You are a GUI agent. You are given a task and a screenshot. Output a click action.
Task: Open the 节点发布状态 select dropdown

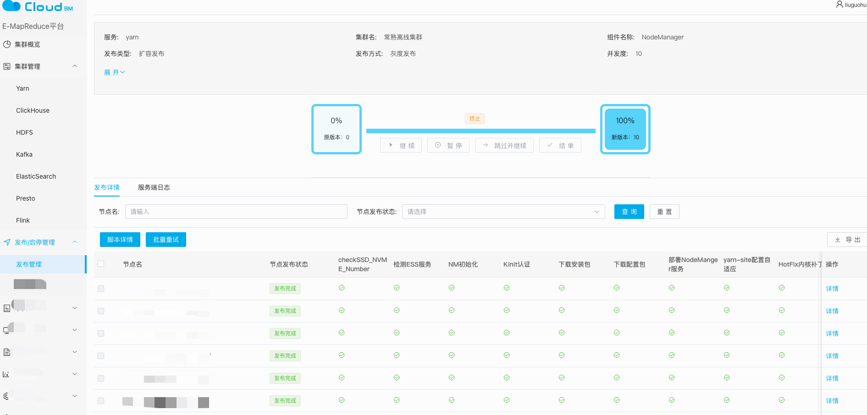click(x=503, y=212)
